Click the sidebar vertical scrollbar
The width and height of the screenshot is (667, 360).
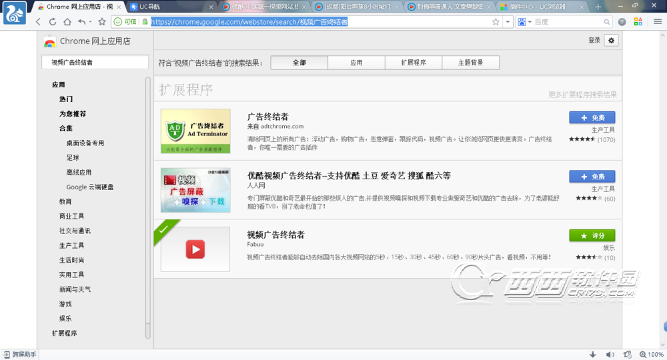tap(147, 207)
